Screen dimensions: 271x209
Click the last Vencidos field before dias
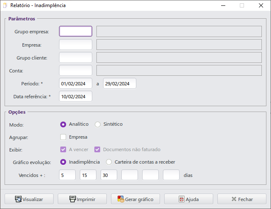click(171, 175)
